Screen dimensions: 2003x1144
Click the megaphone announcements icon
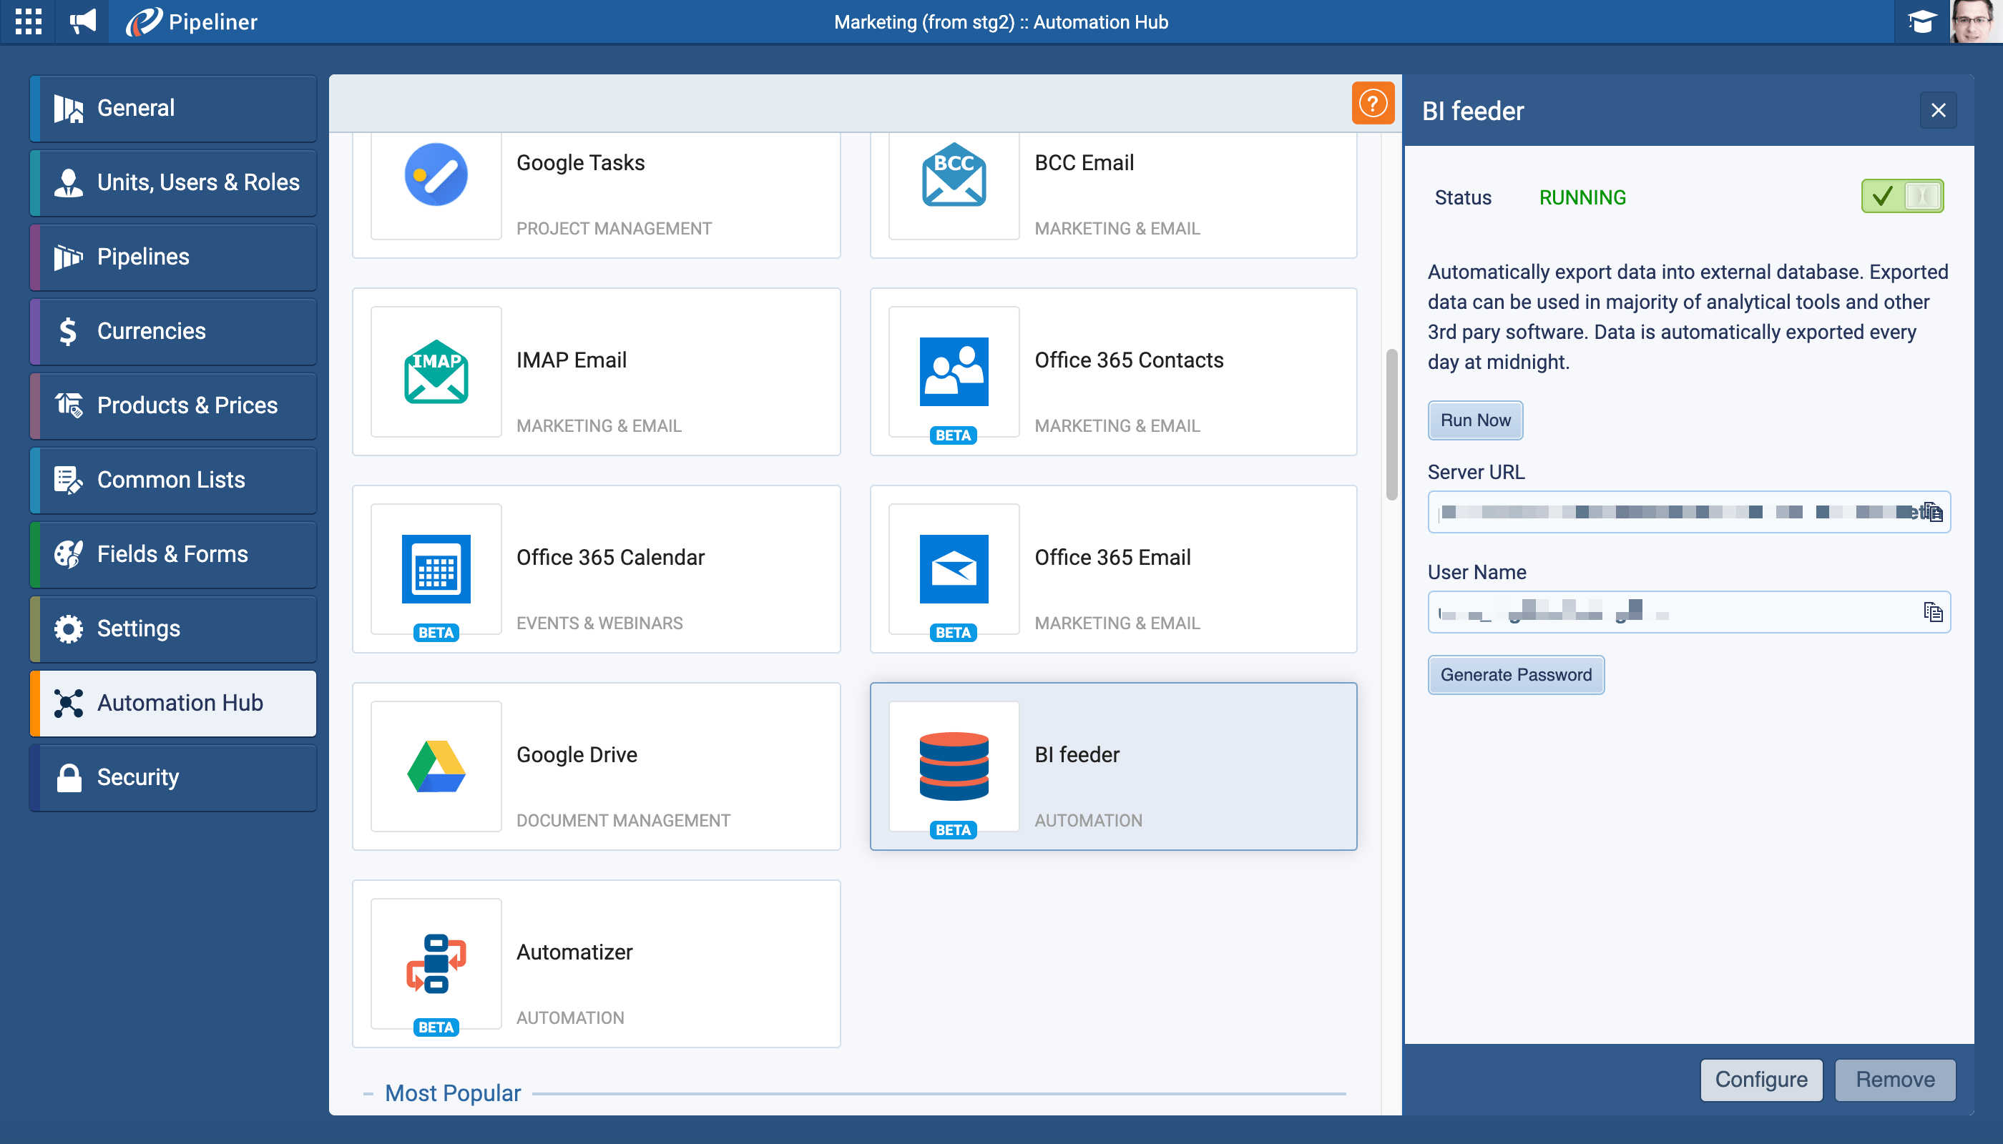[82, 21]
